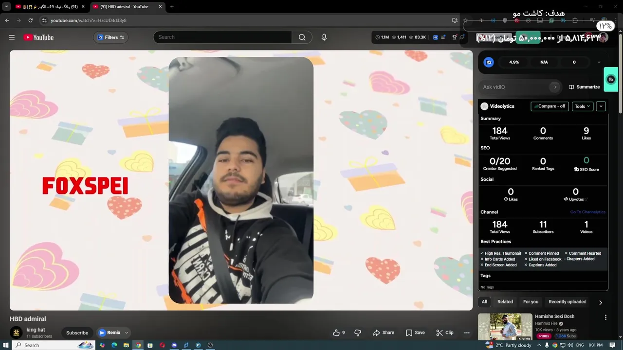This screenshot has height=350, width=623.
Task: Click the ENG language indicator in tray
Action: click(580, 345)
